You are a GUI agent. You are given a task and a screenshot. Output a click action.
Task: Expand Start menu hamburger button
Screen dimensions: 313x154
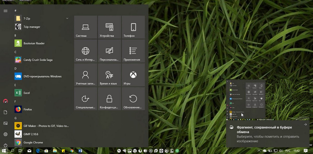click(x=5, y=11)
